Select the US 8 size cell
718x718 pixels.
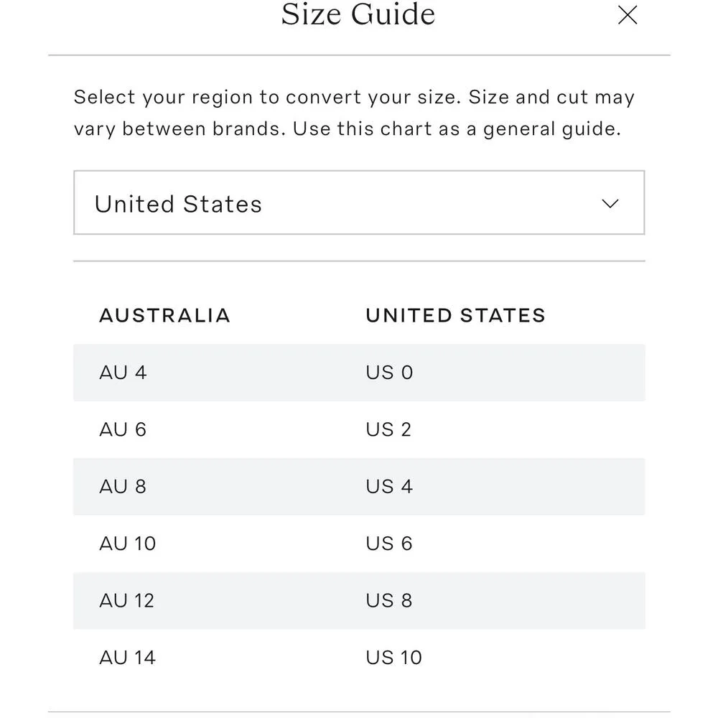pyautogui.click(x=389, y=600)
